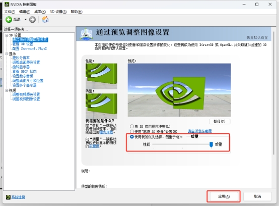The width and height of the screenshot is (279, 206).
Task: Open the Back history dropdown arrow
Action: coord(26,20)
